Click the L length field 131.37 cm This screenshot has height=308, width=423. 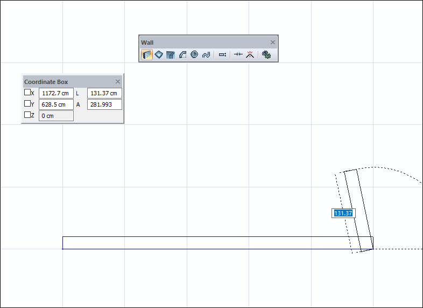[x=104, y=93]
